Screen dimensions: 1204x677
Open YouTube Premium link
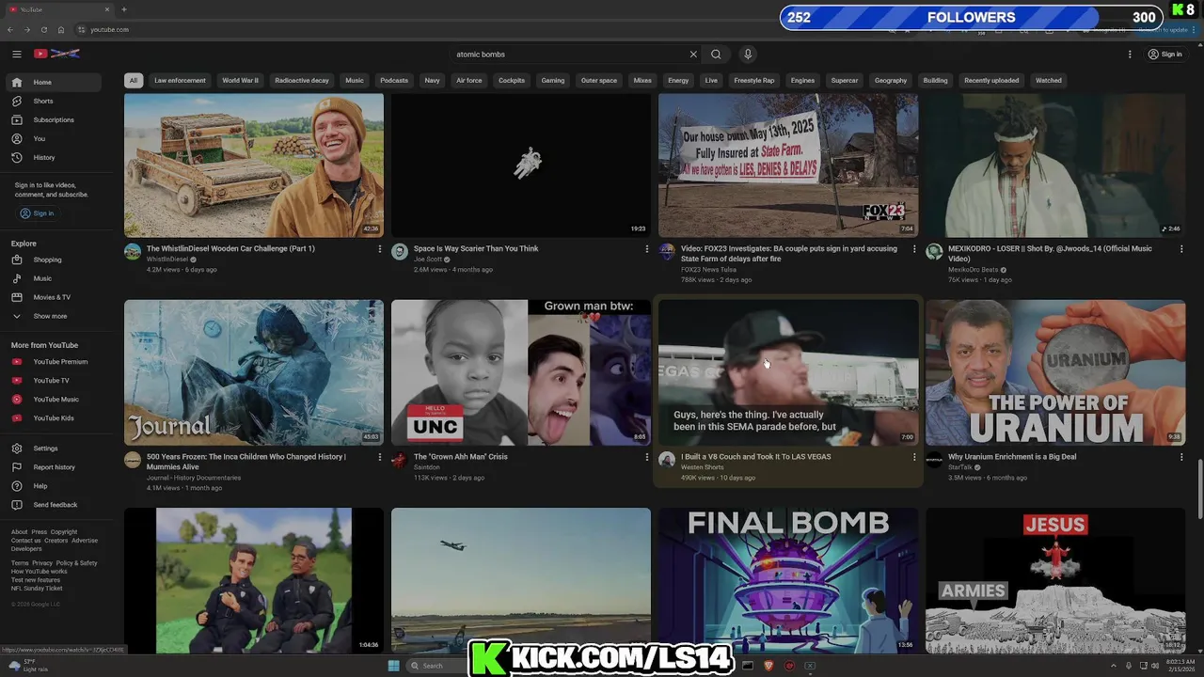click(x=54, y=361)
